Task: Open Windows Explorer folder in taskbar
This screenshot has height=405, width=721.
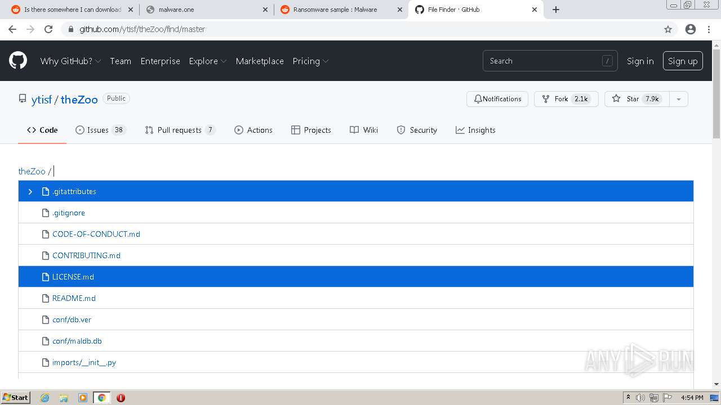Action: tap(64, 398)
